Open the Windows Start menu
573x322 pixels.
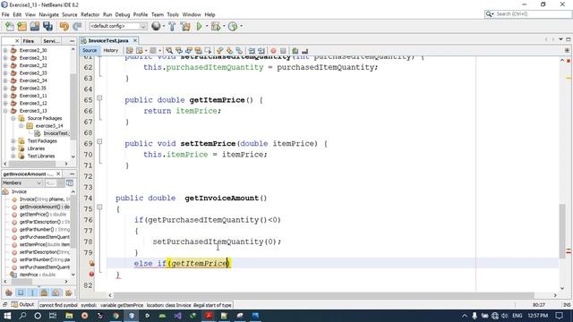[x=7, y=316]
